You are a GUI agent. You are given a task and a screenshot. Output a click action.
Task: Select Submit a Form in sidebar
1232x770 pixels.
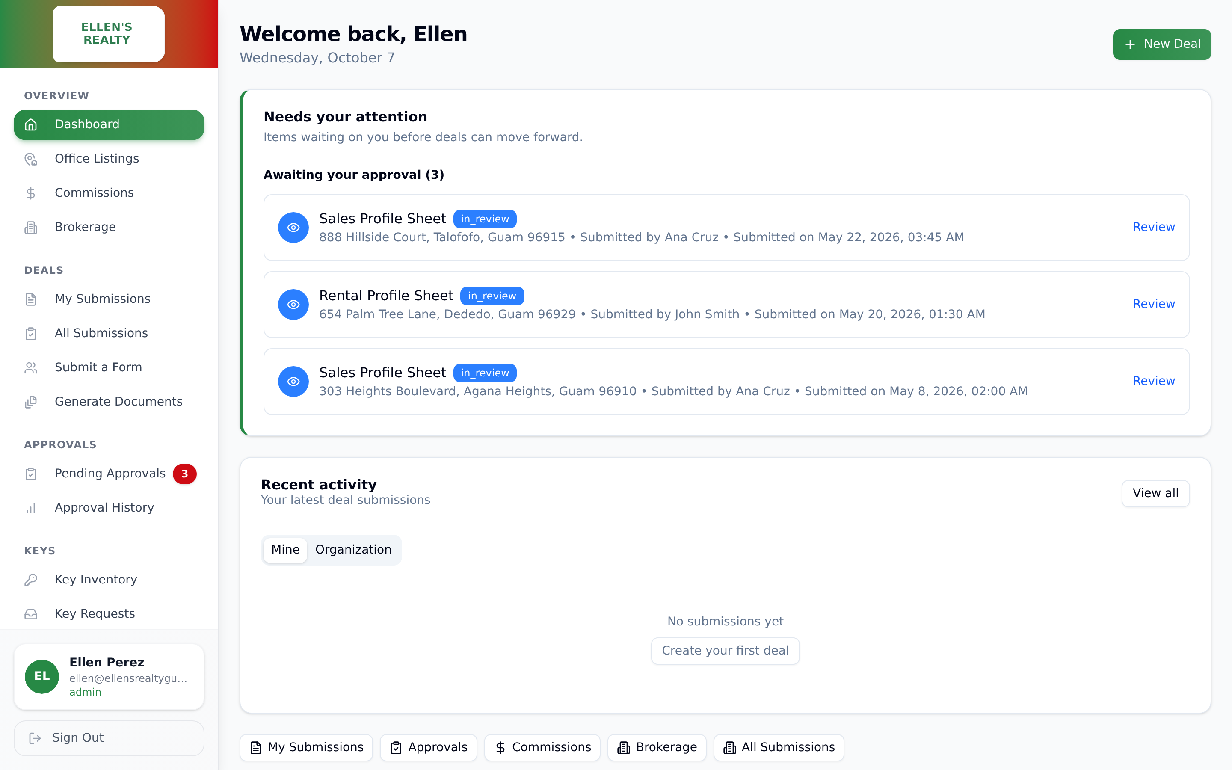[x=109, y=368]
